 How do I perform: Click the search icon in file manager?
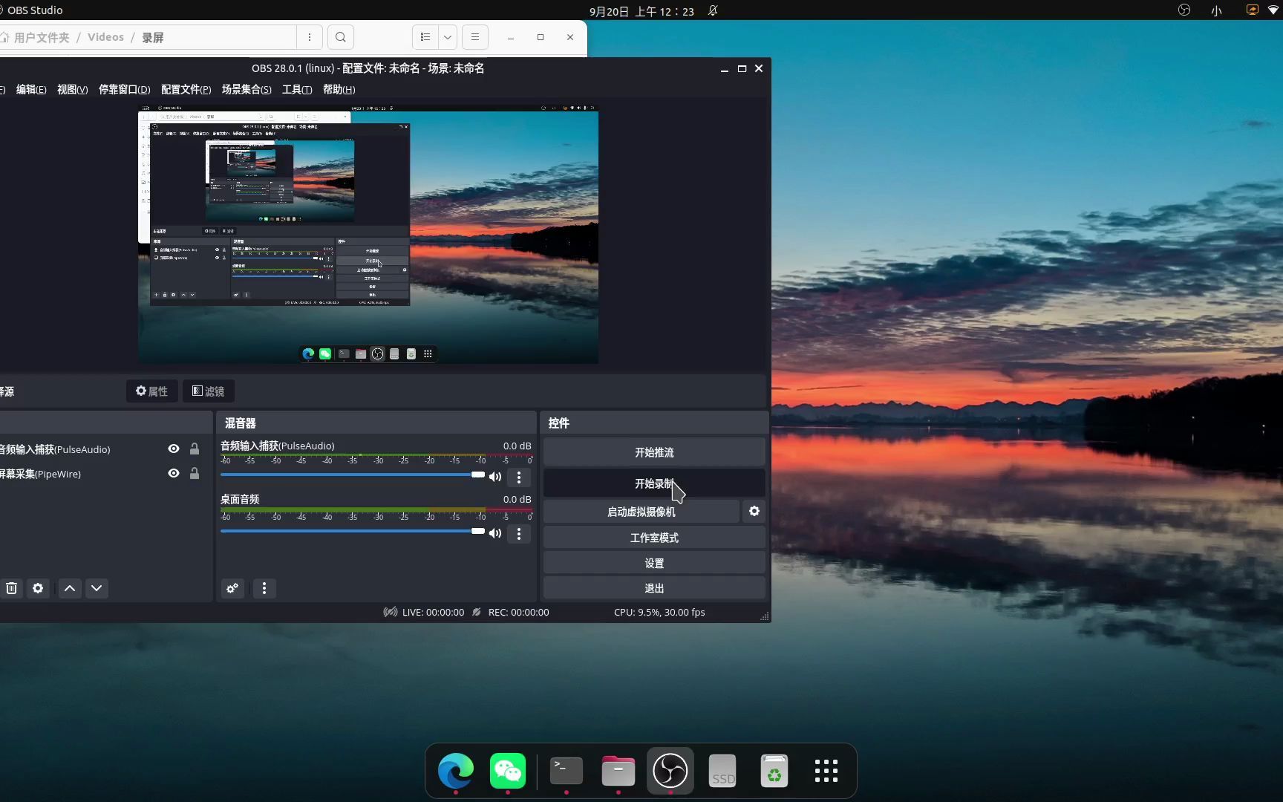pos(340,37)
